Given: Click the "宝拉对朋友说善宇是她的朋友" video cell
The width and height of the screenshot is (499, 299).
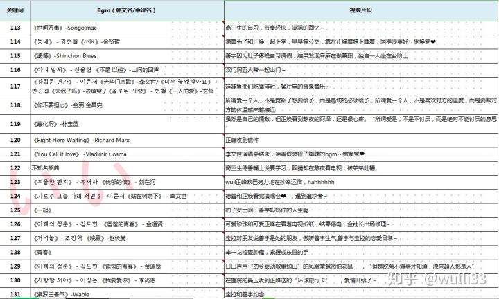Looking at the screenshot, I should (x=361, y=238).
